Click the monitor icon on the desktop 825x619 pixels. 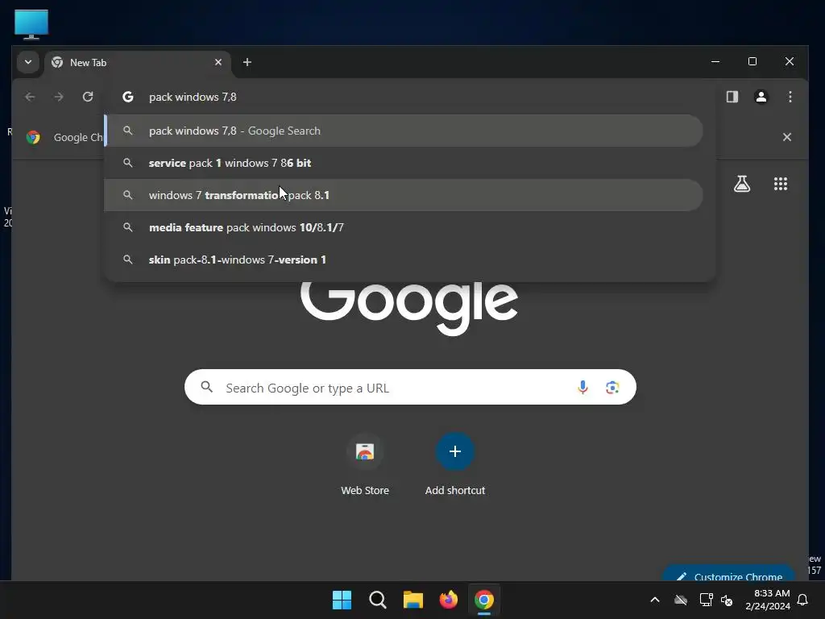click(31, 24)
